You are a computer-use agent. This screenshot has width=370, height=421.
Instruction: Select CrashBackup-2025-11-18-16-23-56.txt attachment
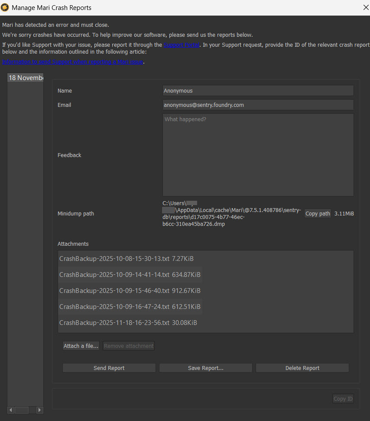(x=128, y=323)
